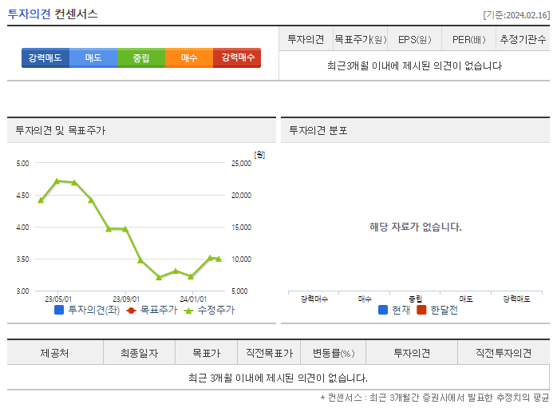Image resolution: width=557 pixels, height=412 pixels.
Task: Click the 투자의견 및 목표주가 panel title
Action: 61,130
